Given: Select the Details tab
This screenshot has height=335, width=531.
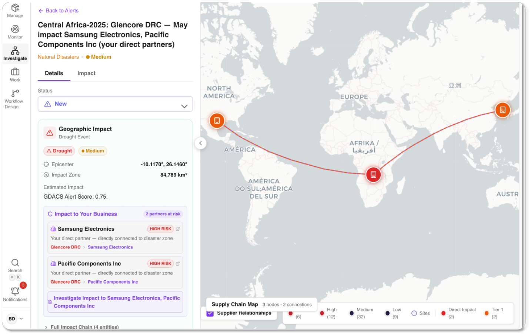Looking at the screenshot, I should pos(54,73).
